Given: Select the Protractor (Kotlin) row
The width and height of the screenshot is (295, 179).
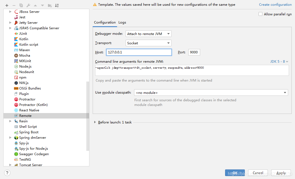Looking at the screenshot, I should tap(46, 105).
